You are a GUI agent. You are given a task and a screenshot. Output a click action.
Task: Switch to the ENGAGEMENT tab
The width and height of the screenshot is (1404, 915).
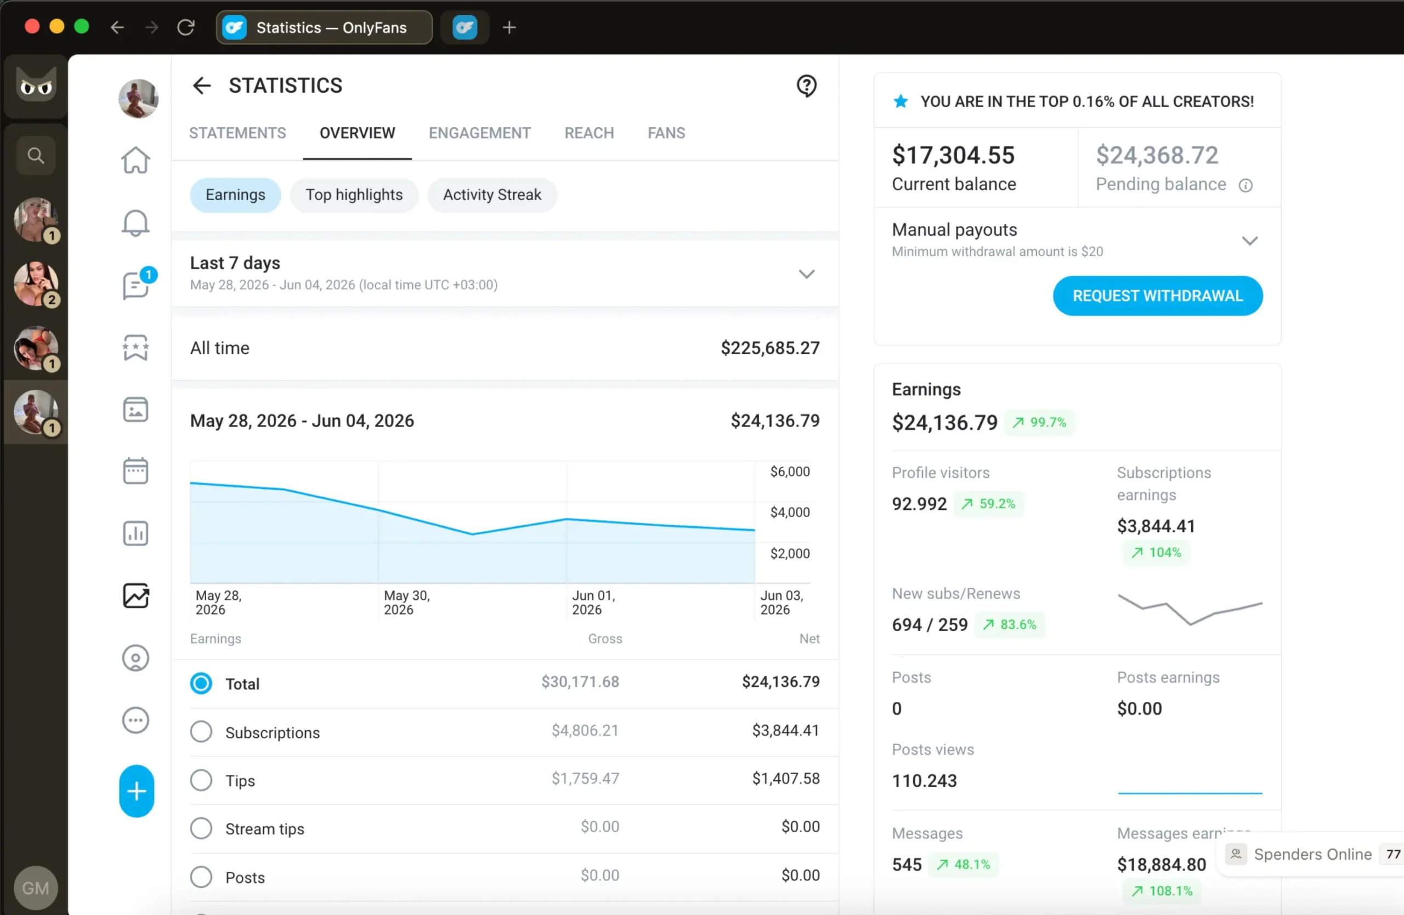(479, 133)
